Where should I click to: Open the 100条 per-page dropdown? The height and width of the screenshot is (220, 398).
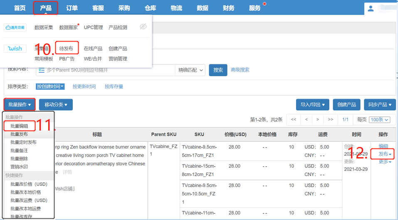point(379,119)
